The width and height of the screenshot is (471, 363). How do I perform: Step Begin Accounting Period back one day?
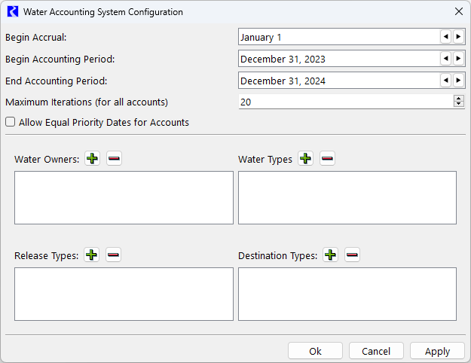pyautogui.click(x=445, y=59)
